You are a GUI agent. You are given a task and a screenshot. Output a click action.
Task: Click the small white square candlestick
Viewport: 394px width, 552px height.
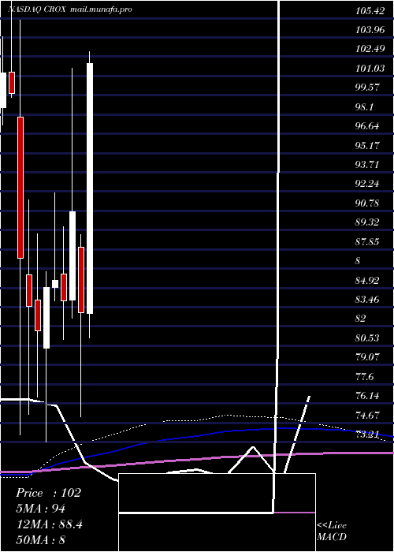click(55, 284)
